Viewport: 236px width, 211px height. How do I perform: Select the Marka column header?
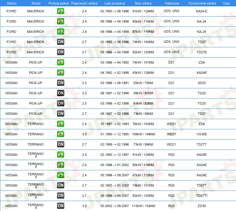[12, 3]
